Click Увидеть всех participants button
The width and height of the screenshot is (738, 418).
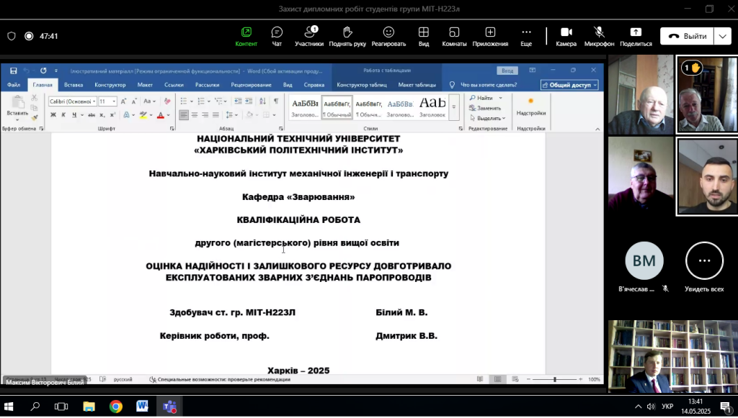tap(704, 267)
